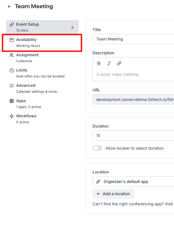
Task: Click the insert link icon in Description
Action: 119,63
